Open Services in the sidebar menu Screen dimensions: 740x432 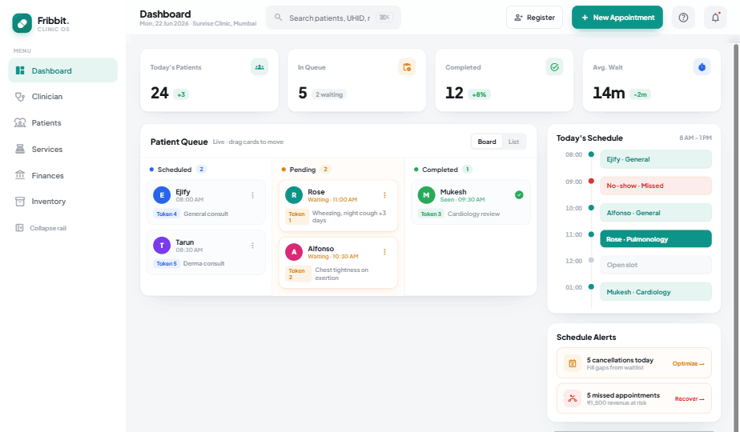(62, 150)
